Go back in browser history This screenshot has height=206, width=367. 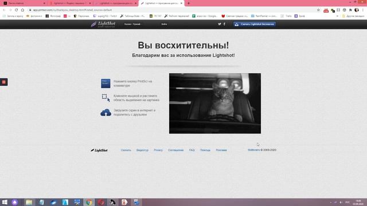coord(4,10)
